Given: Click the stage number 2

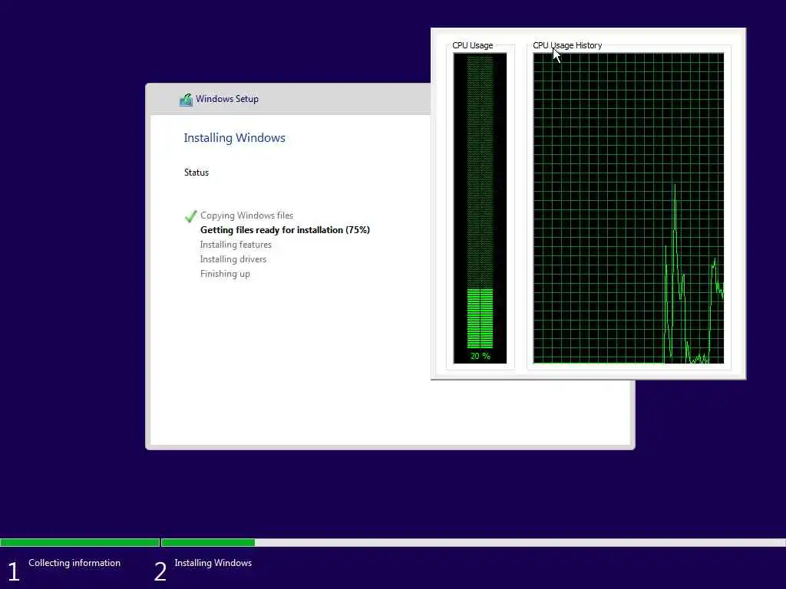Looking at the screenshot, I should 160,571.
